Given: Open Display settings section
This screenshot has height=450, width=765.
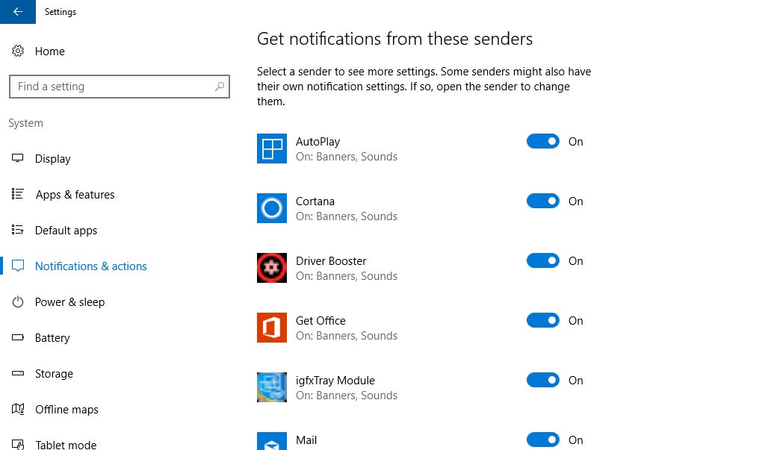Looking at the screenshot, I should tap(52, 159).
